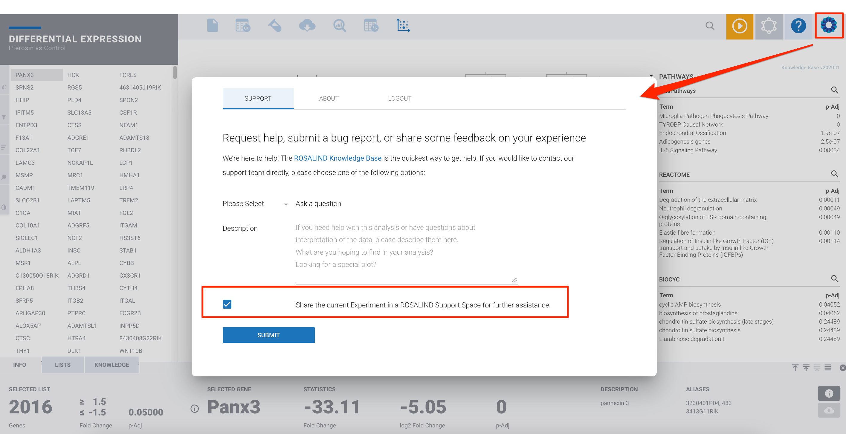Open the blue question mark help icon
This screenshot has height=434, width=846.
798,26
